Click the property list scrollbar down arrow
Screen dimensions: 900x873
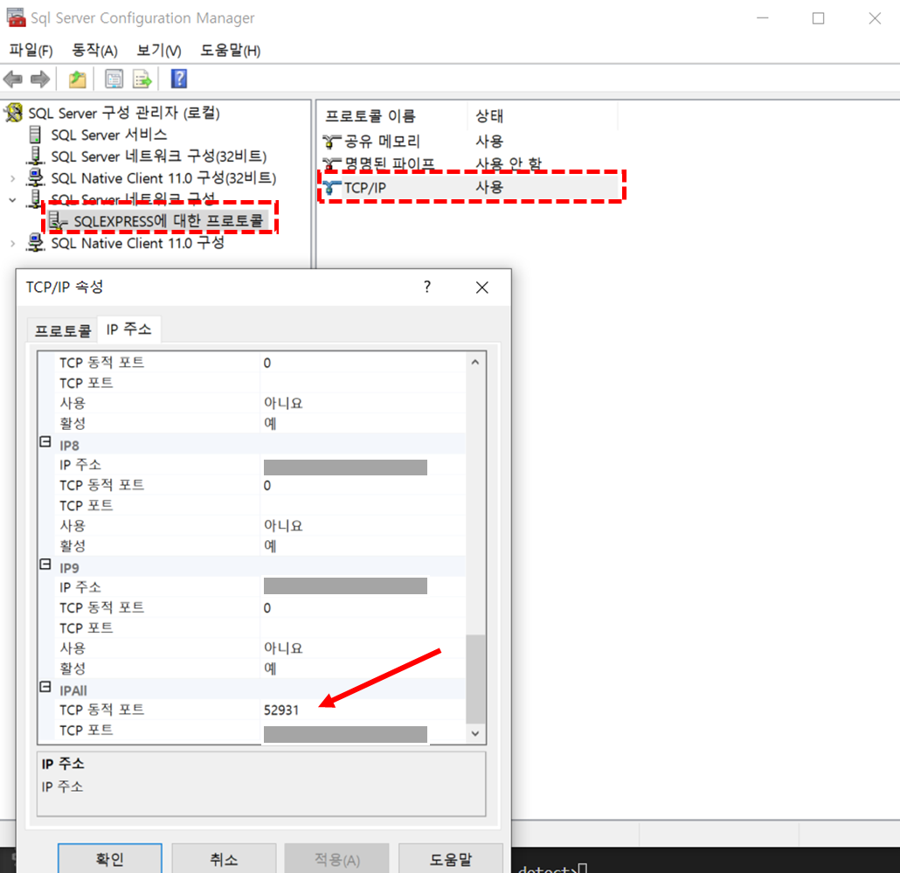point(475,733)
